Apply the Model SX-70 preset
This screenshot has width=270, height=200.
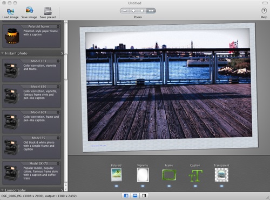[x=31, y=173]
